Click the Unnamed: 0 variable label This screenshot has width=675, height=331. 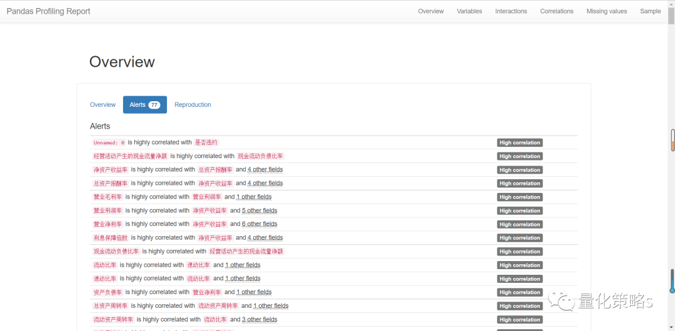tap(109, 142)
